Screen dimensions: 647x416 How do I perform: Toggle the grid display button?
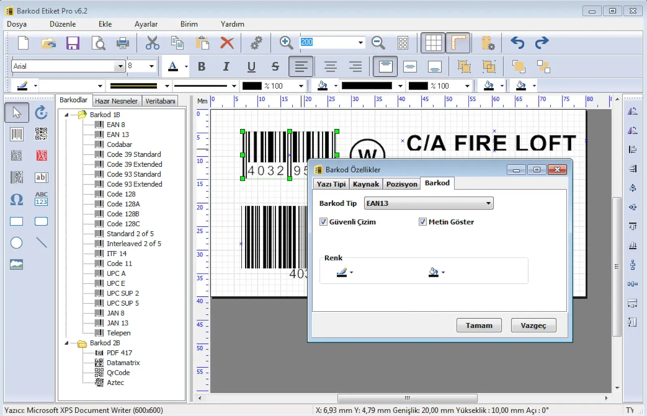(x=433, y=42)
